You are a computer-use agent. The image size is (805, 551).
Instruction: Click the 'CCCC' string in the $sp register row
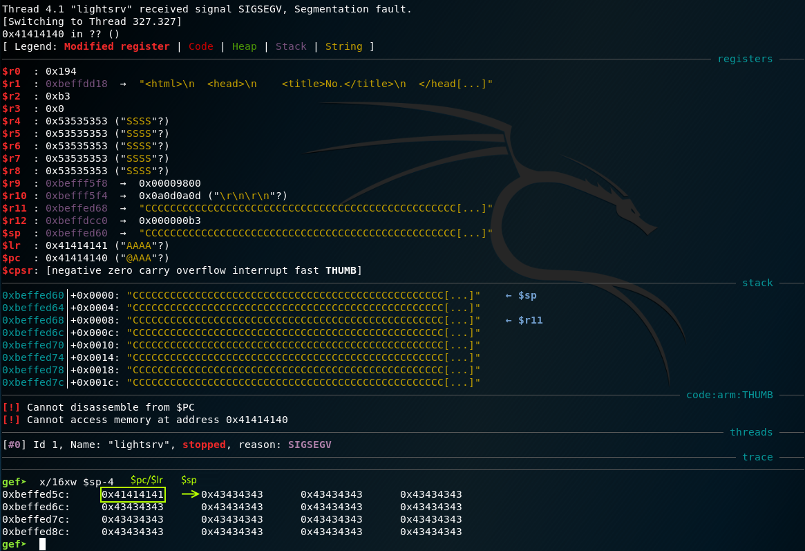(x=316, y=233)
